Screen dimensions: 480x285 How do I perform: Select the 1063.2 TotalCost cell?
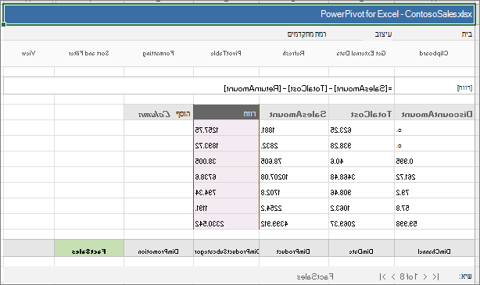tap(361, 206)
